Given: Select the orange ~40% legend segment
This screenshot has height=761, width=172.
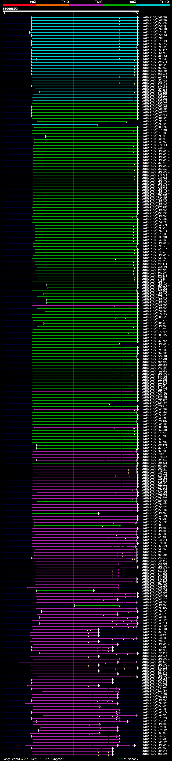Looking at the screenshot, I should tap(53, 5).
